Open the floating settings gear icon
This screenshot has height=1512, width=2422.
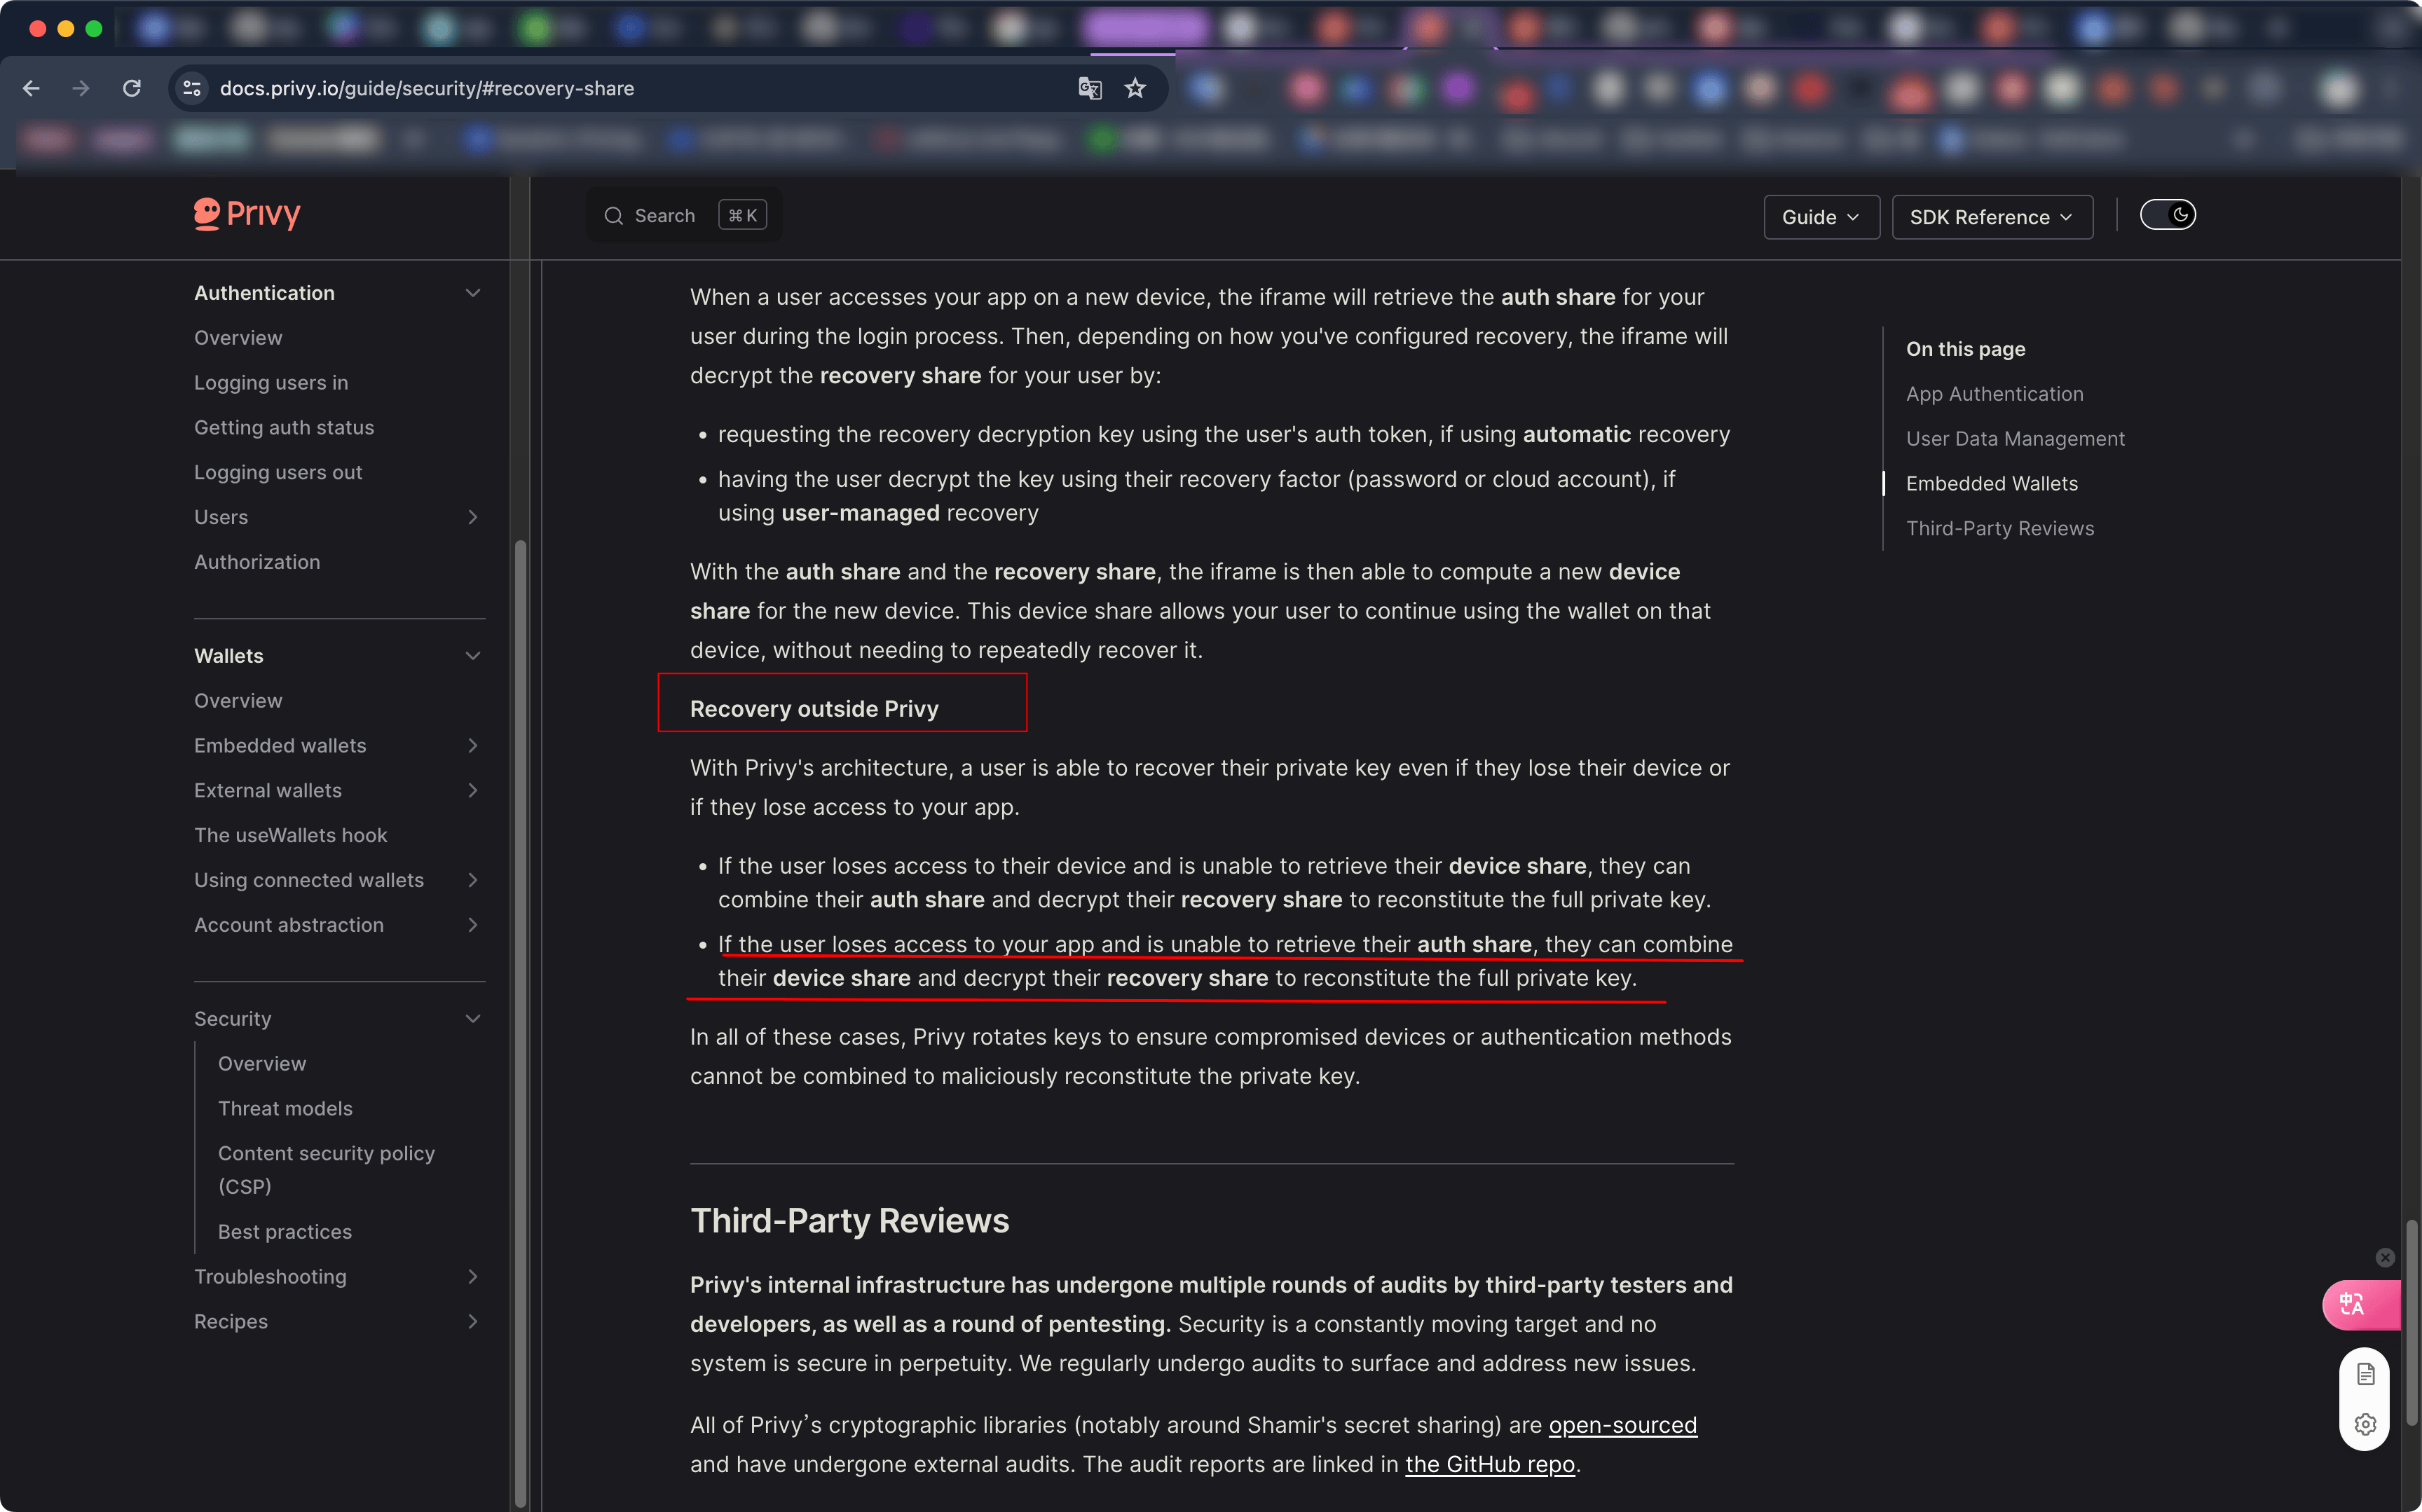coord(2365,1424)
